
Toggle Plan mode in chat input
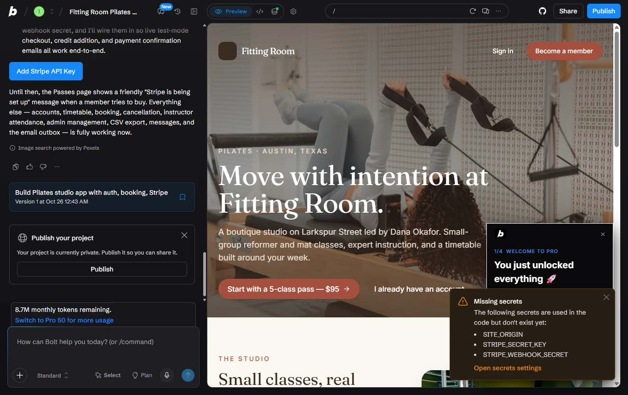coord(142,375)
